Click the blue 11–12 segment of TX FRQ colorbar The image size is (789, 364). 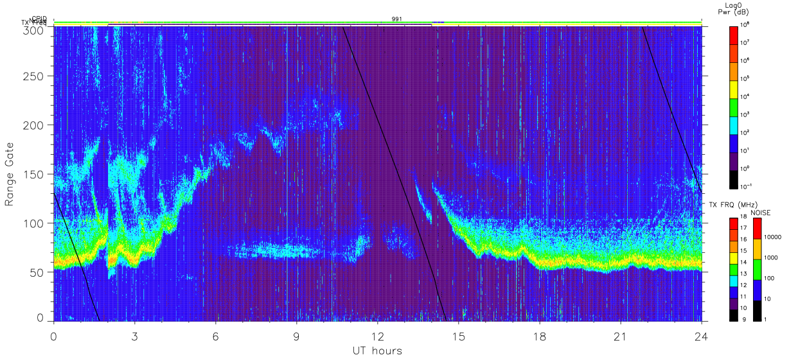pyautogui.click(x=734, y=292)
